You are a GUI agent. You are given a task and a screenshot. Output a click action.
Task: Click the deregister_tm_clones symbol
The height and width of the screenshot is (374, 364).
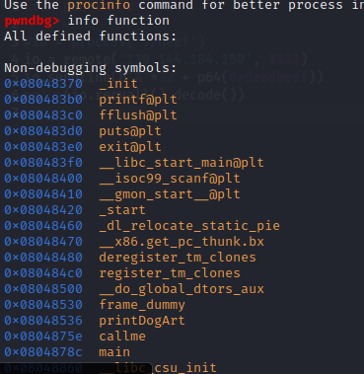pos(178,258)
